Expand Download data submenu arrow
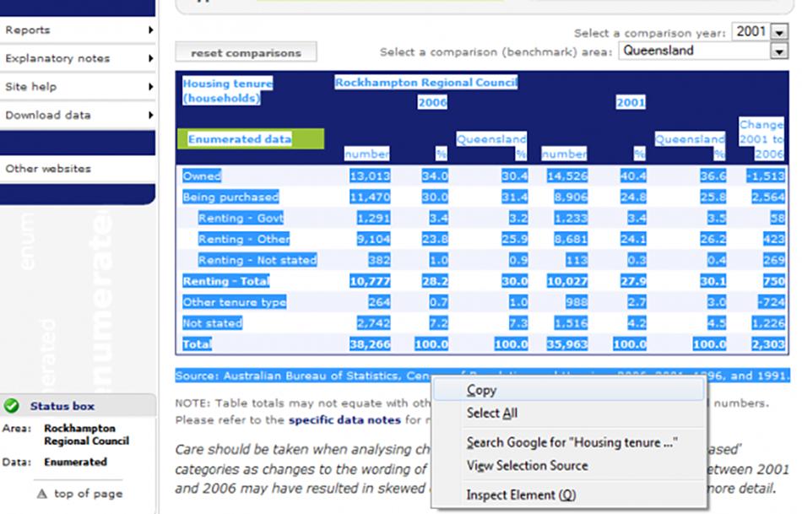Viewport: 802px width, 514px height. tap(150, 115)
